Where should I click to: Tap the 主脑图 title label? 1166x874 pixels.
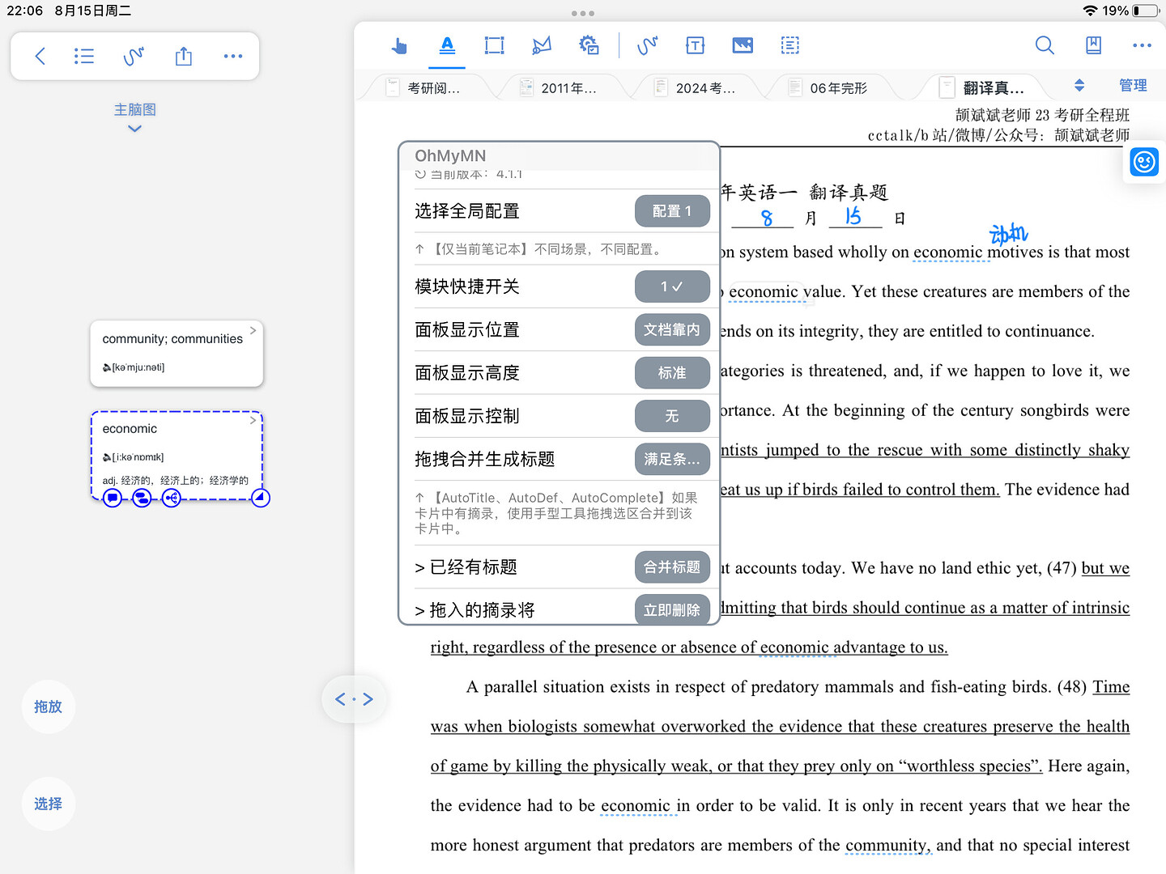[134, 109]
